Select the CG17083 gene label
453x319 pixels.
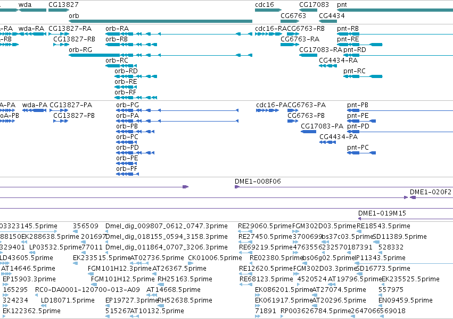point(314,5)
